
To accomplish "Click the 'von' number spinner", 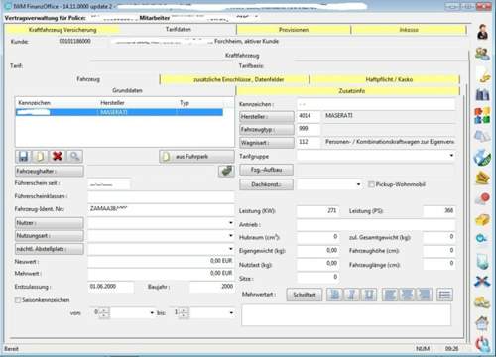I will (x=104, y=312).
